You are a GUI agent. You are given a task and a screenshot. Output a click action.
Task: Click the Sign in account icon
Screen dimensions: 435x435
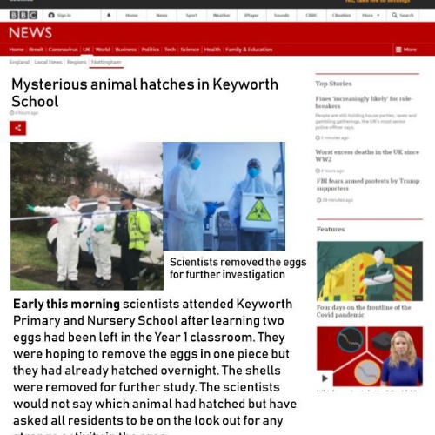(x=51, y=15)
